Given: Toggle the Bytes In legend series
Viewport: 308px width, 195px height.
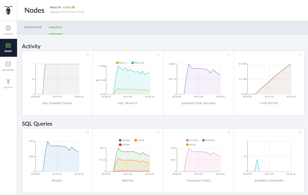Looking at the screenshot, I should pos(117,63).
